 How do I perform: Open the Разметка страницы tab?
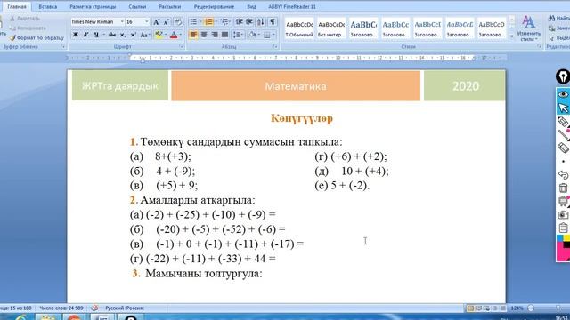point(93,6)
